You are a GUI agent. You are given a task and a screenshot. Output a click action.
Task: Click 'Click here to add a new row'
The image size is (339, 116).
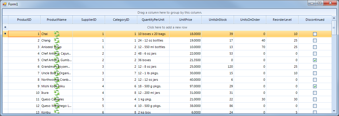click(x=167, y=27)
